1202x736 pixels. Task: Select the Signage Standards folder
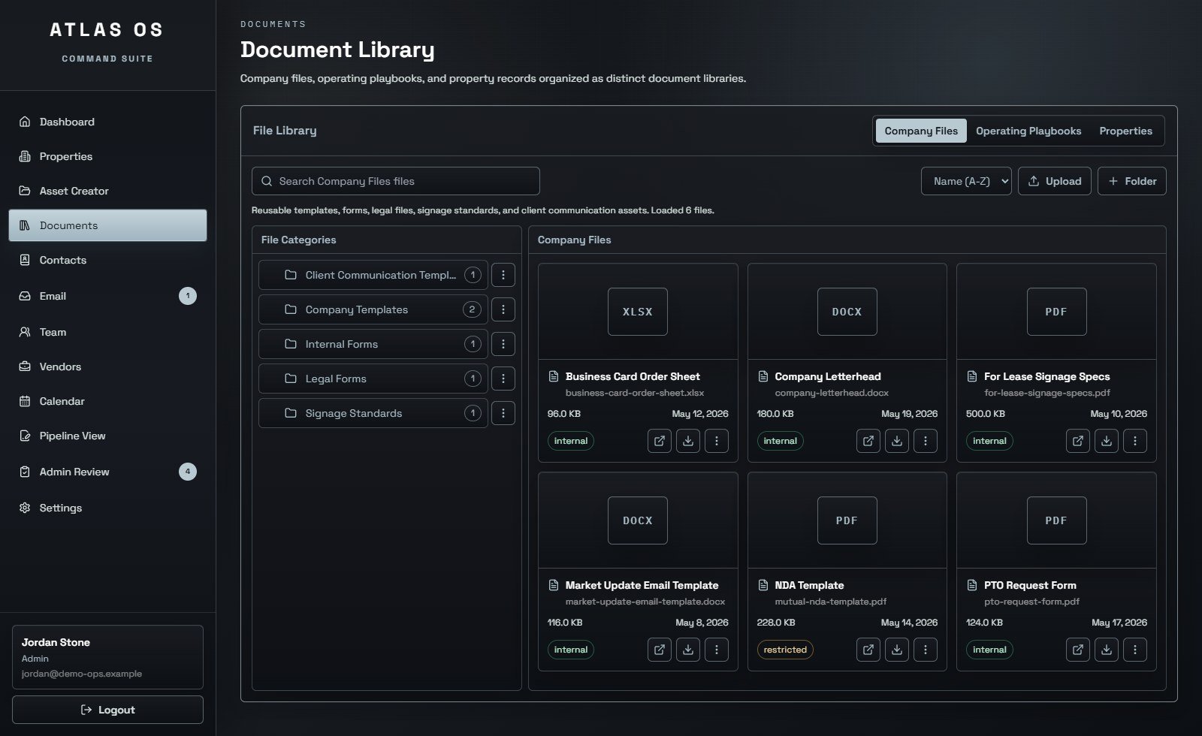point(373,413)
